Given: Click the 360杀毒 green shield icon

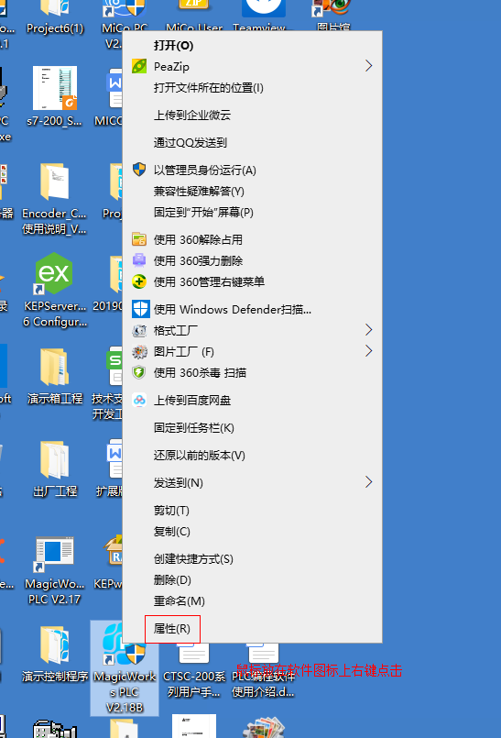Looking at the screenshot, I should click(x=139, y=373).
